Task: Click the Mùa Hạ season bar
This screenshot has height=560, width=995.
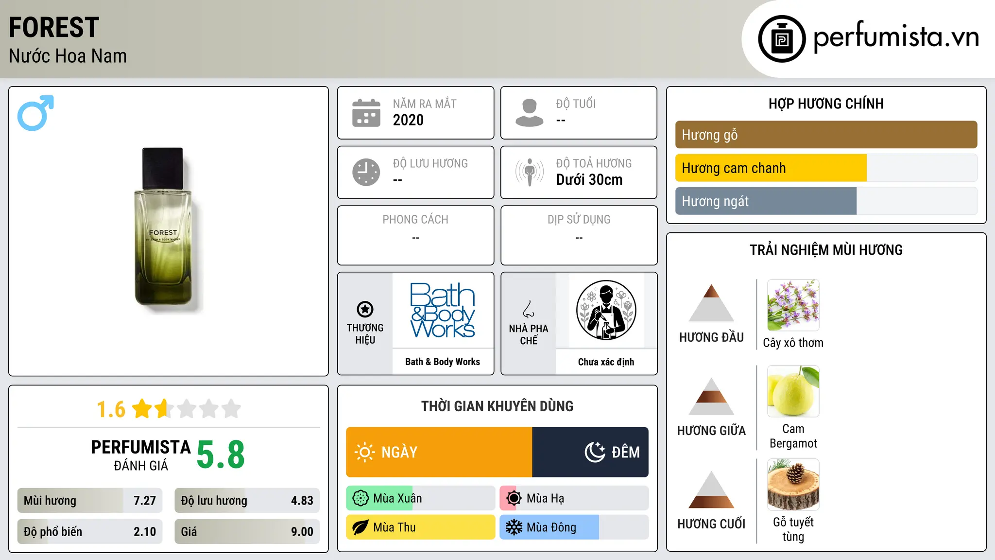Action: point(574,498)
